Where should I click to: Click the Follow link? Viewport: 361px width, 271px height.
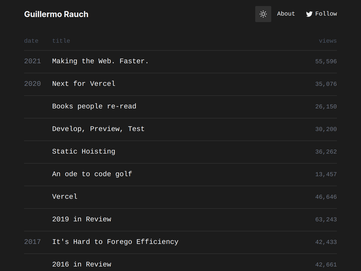pyautogui.click(x=326, y=14)
